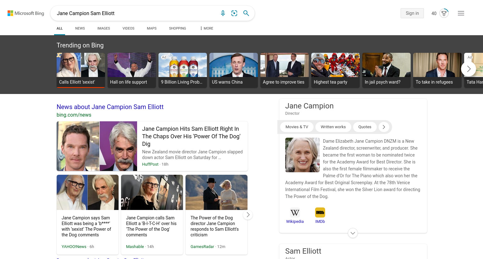Open trending card US warns China
This screenshot has width=483, height=259.
tap(234, 70)
